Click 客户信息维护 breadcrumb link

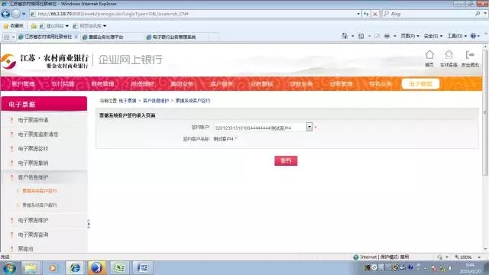pyautogui.click(x=156, y=101)
